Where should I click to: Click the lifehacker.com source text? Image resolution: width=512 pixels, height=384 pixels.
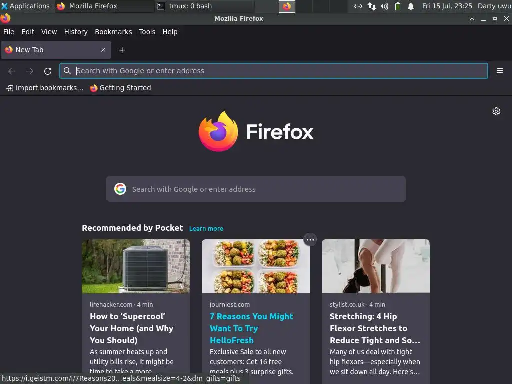tap(111, 304)
